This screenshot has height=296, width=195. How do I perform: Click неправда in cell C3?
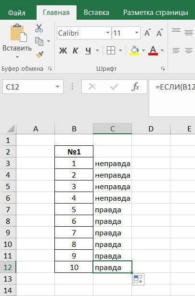[113, 164]
